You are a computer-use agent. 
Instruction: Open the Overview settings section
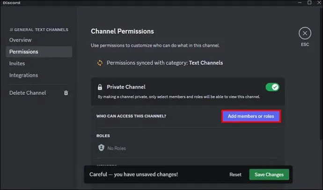tap(21, 40)
